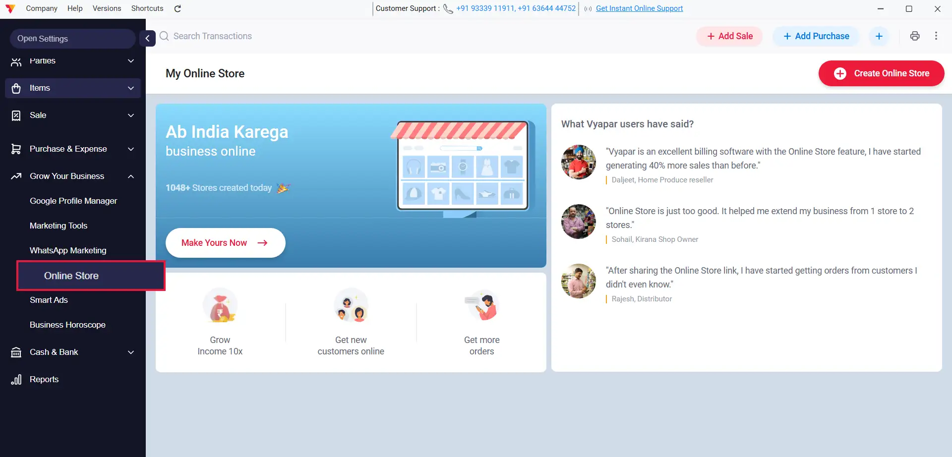This screenshot has width=952, height=457.
Task: Expand the Sale menu chevron
Action: click(x=131, y=115)
